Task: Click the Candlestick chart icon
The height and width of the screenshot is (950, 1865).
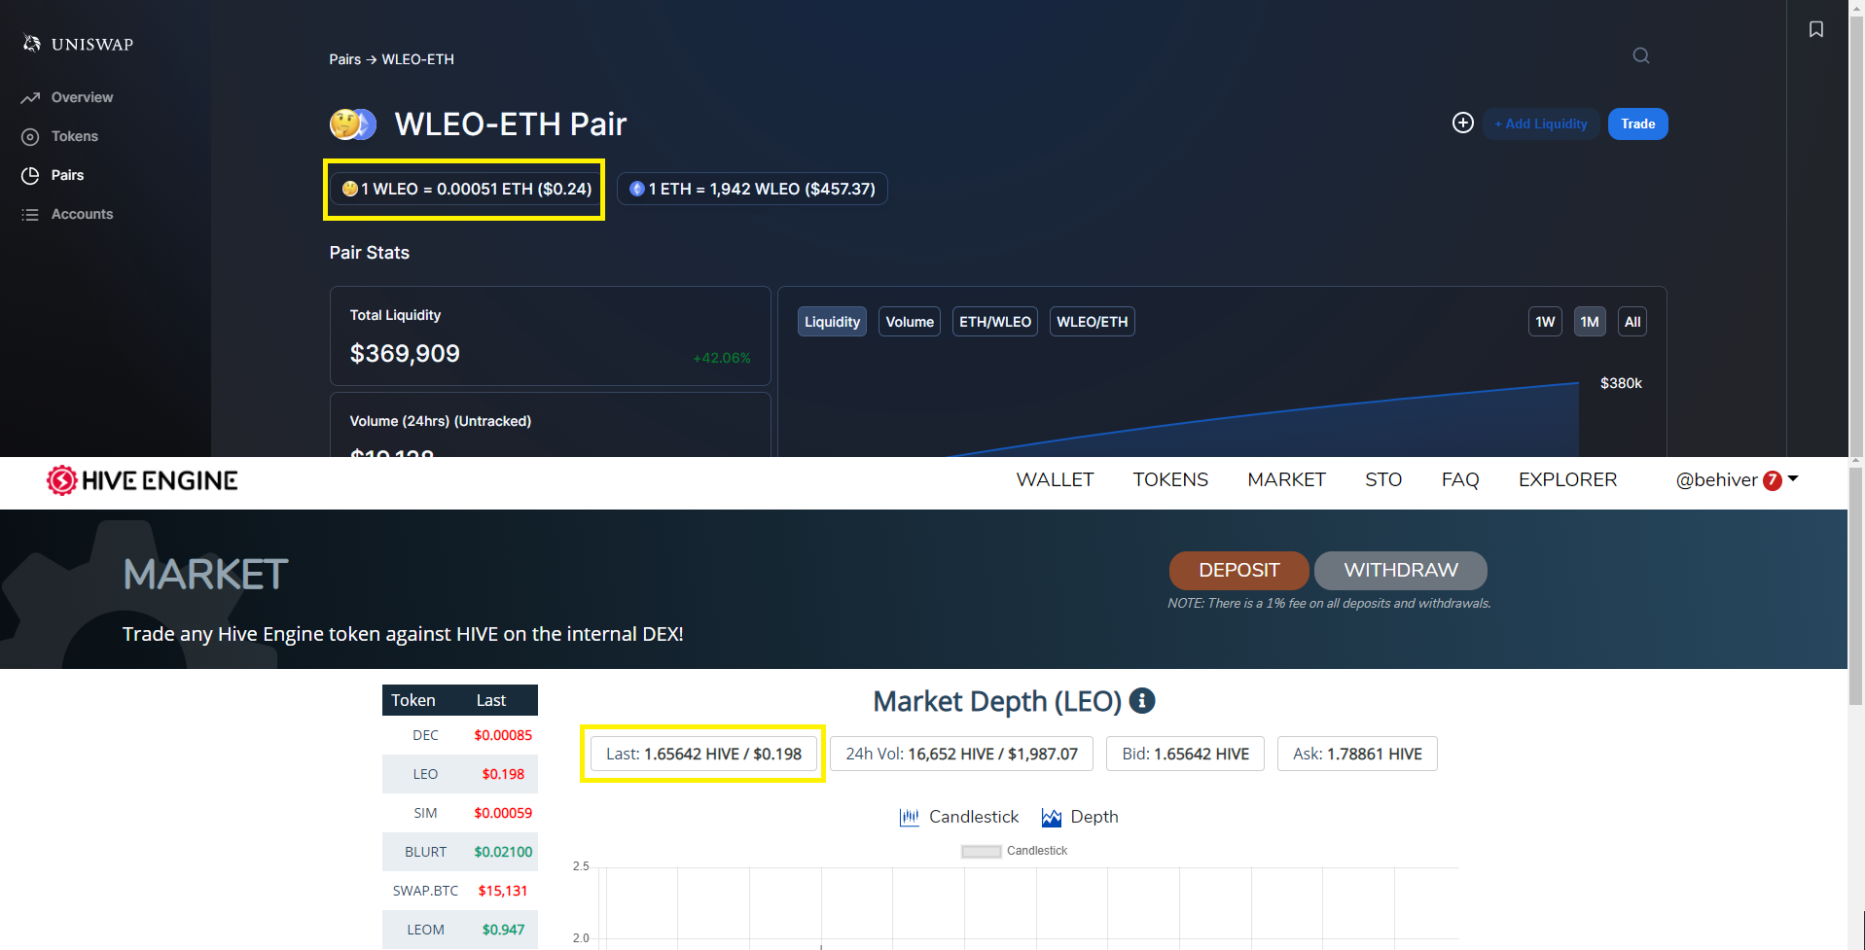Action: point(910,817)
